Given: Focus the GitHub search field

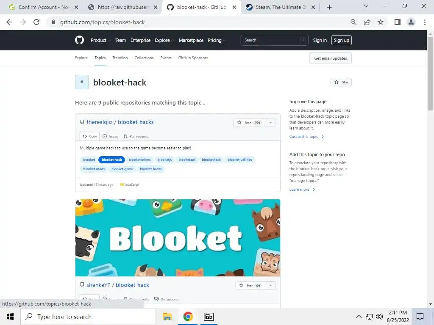Looking at the screenshot, I should click(274, 40).
